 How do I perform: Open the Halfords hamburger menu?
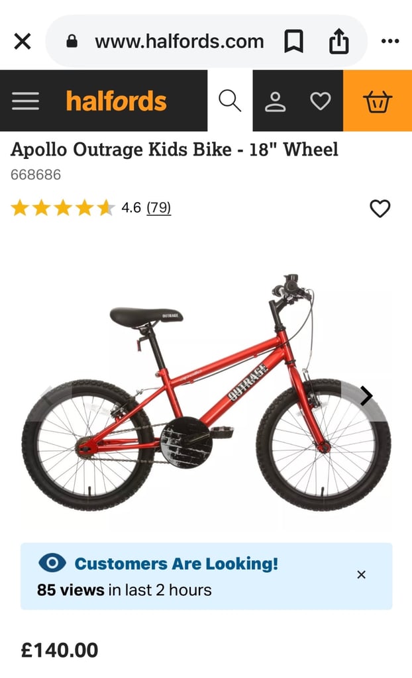25,101
